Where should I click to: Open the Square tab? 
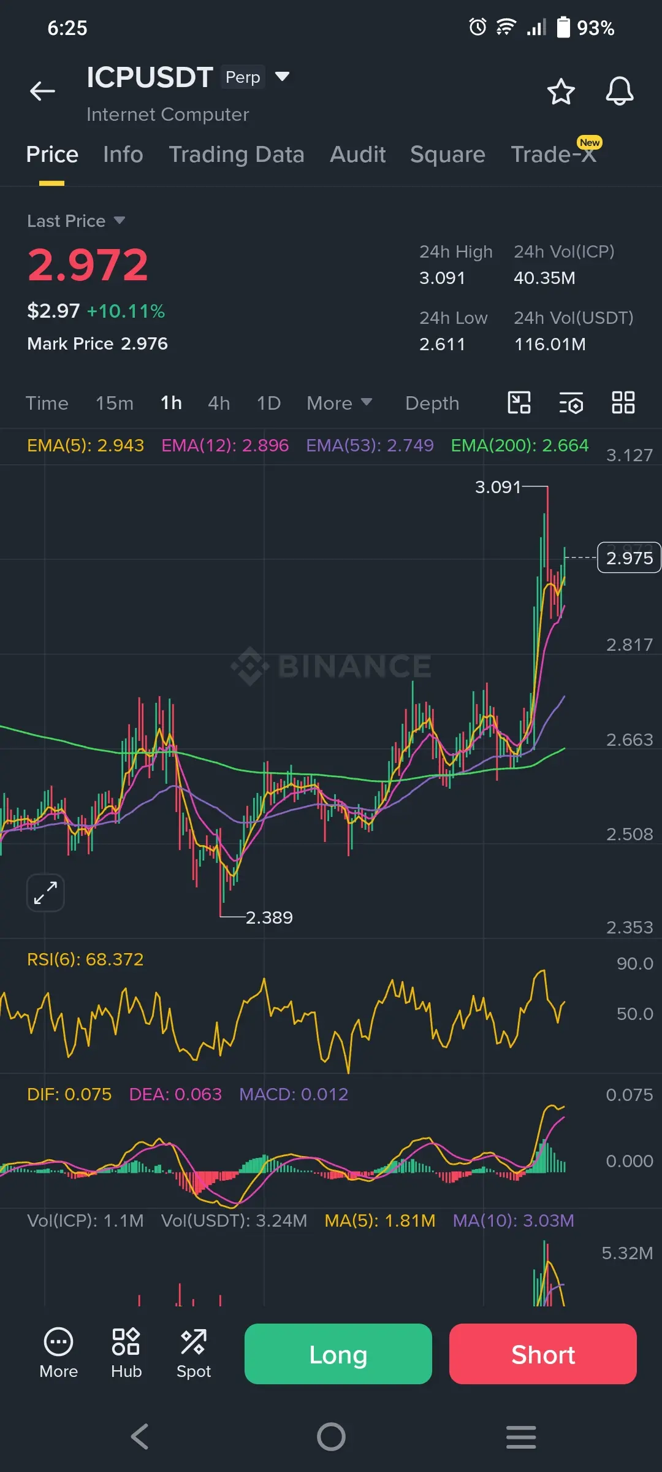(447, 155)
